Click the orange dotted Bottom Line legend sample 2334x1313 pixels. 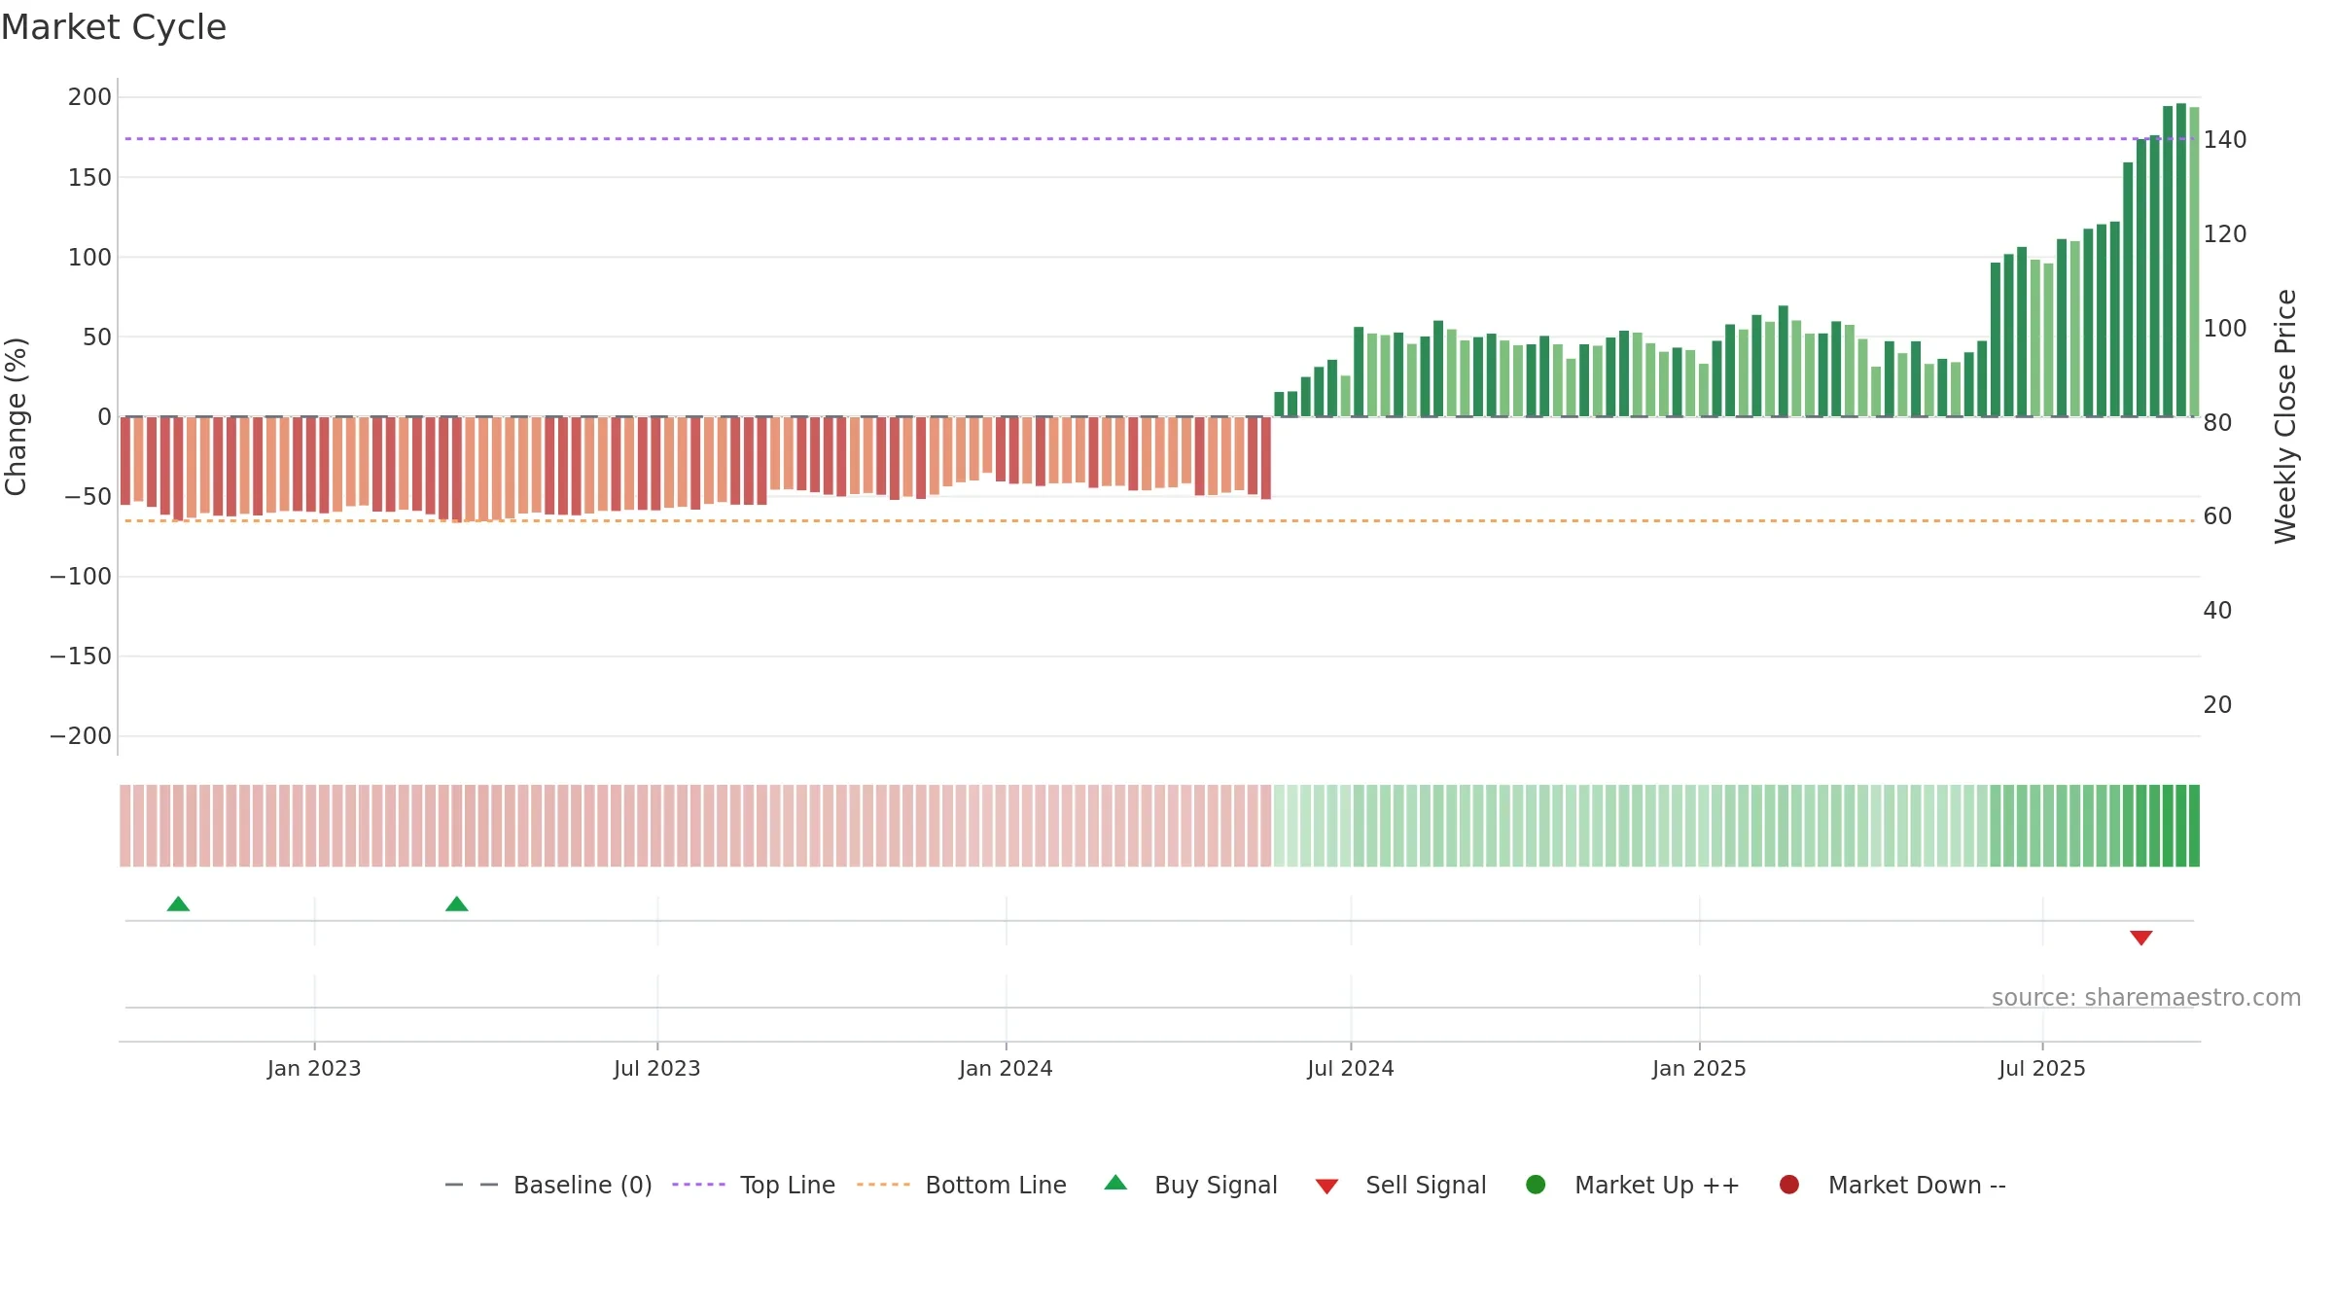pyautogui.click(x=883, y=1185)
